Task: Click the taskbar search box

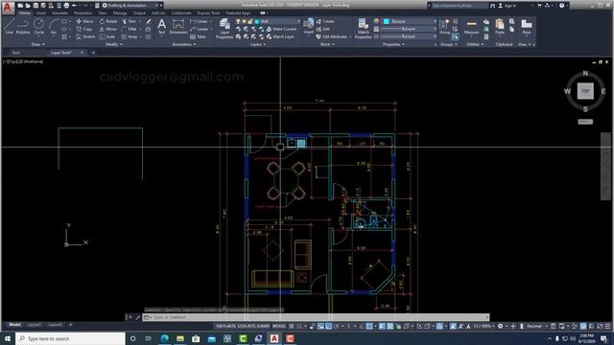Action: (70, 338)
